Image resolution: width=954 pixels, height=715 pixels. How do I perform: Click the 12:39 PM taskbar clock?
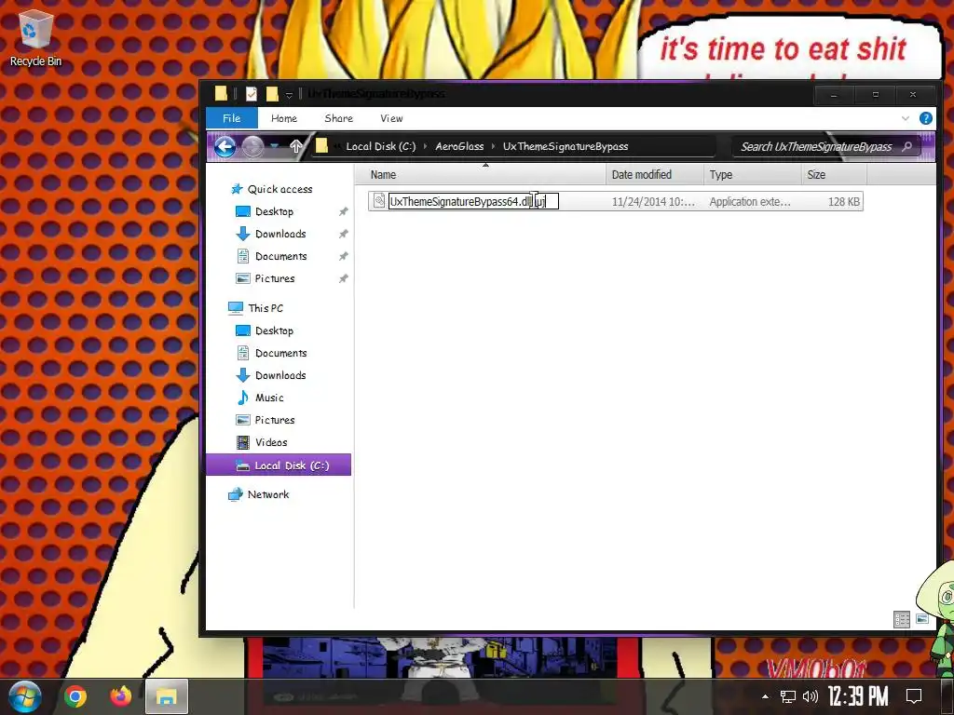pyautogui.click(x=858, y=696)
